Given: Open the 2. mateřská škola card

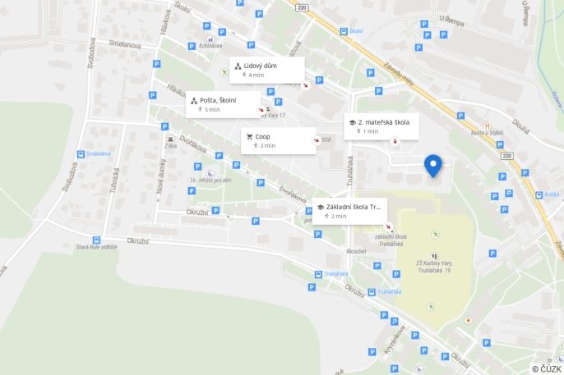Looking at the screenshot, I should tap(381, 126).
